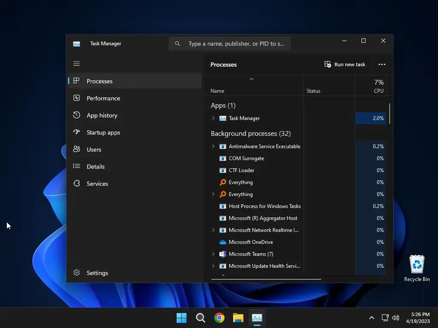Image resolution: width=438 pixels, height=328 pixels.
Task: Click the vertical scrollbar of process list
Action: [389, 114]
